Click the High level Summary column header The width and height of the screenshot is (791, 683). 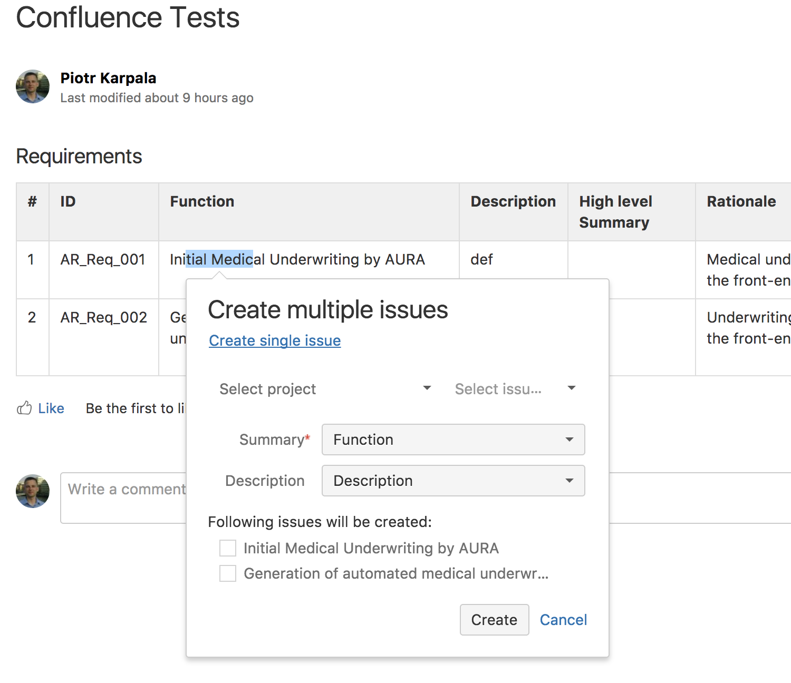point(632,212)
